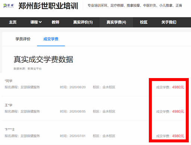Click the 足部保健服务 course for 王*学
Screen dimensions: 191x145
click(30, 112)
